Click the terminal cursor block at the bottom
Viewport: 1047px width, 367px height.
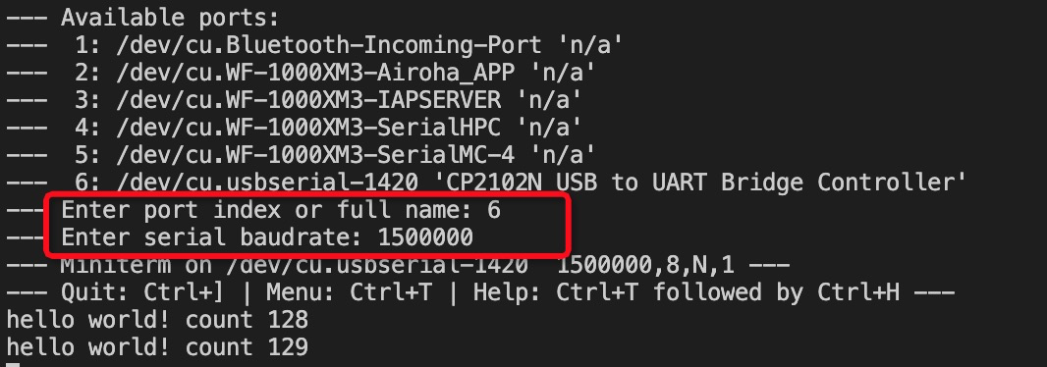(13, 364)
